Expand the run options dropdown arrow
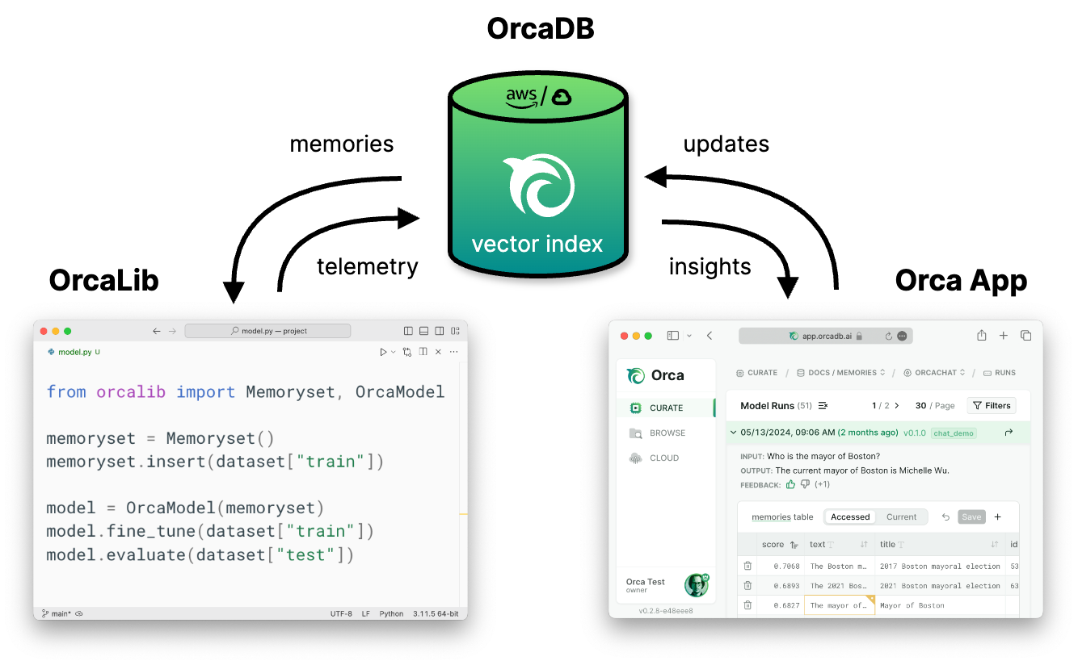This screenshot has width=1078, height=665. 394,352
